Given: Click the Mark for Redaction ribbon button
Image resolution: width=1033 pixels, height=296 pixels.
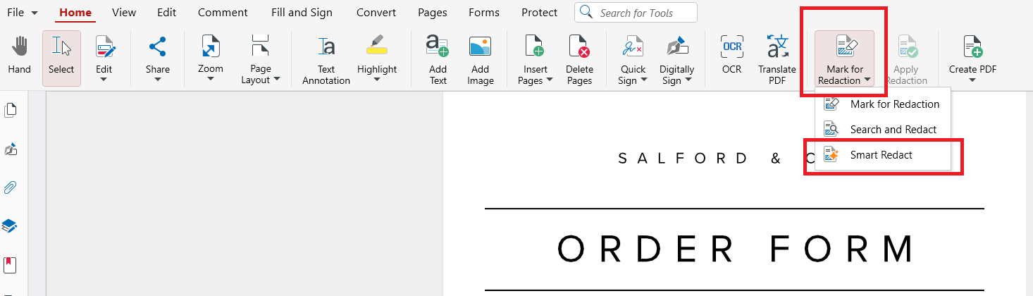Looking at the screenshot, I should [844, 58].
